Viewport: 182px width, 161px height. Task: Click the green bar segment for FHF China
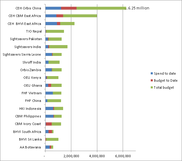coord(54,101)
